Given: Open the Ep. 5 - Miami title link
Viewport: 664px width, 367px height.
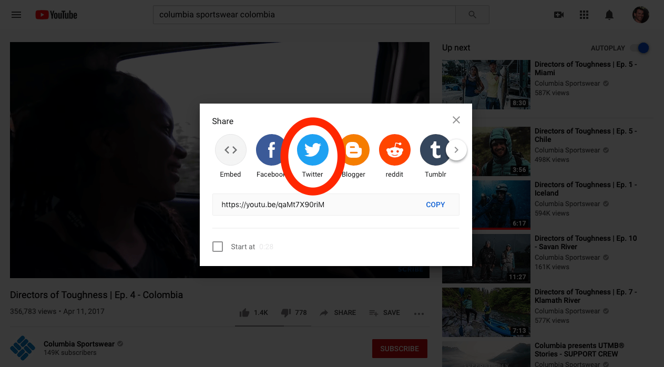Looking at the screenshot, I should pyautogui.click(x=586, y=68).
